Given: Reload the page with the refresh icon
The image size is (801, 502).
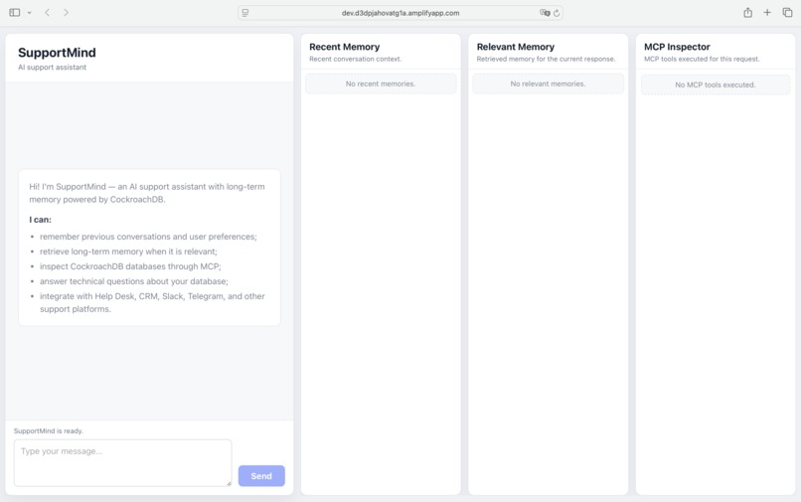Looking at the screenshot, I should point(557,13).
